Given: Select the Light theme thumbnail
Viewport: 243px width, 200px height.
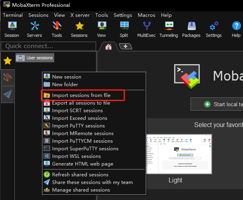Looking at the screenshot, I should point(179,154).
